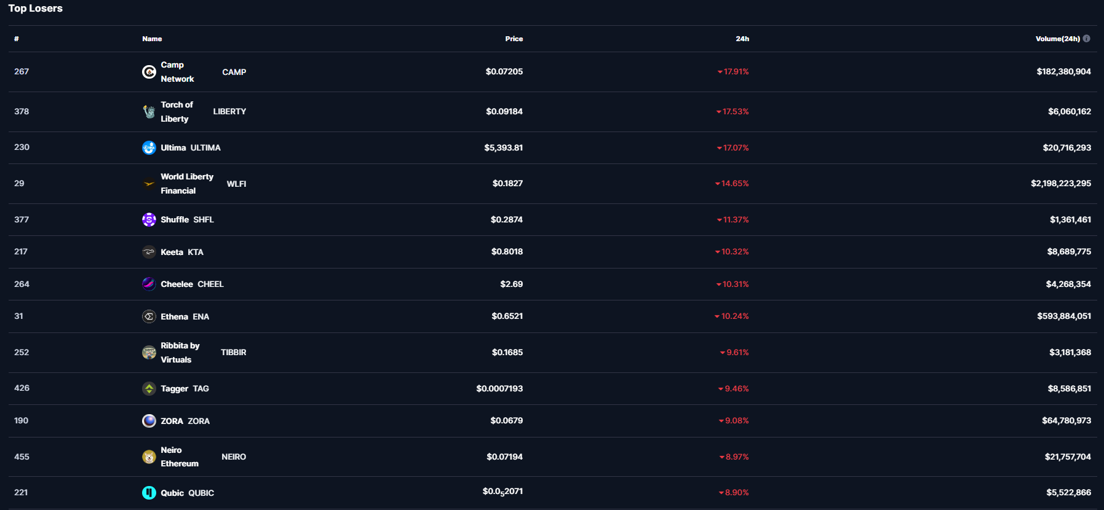Open the World Liberty Financial link

[x=187, y=184]
